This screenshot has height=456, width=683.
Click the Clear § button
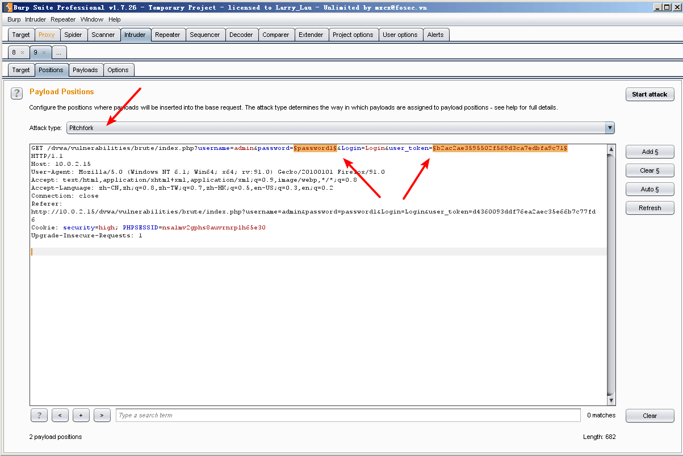pos(650,170)
